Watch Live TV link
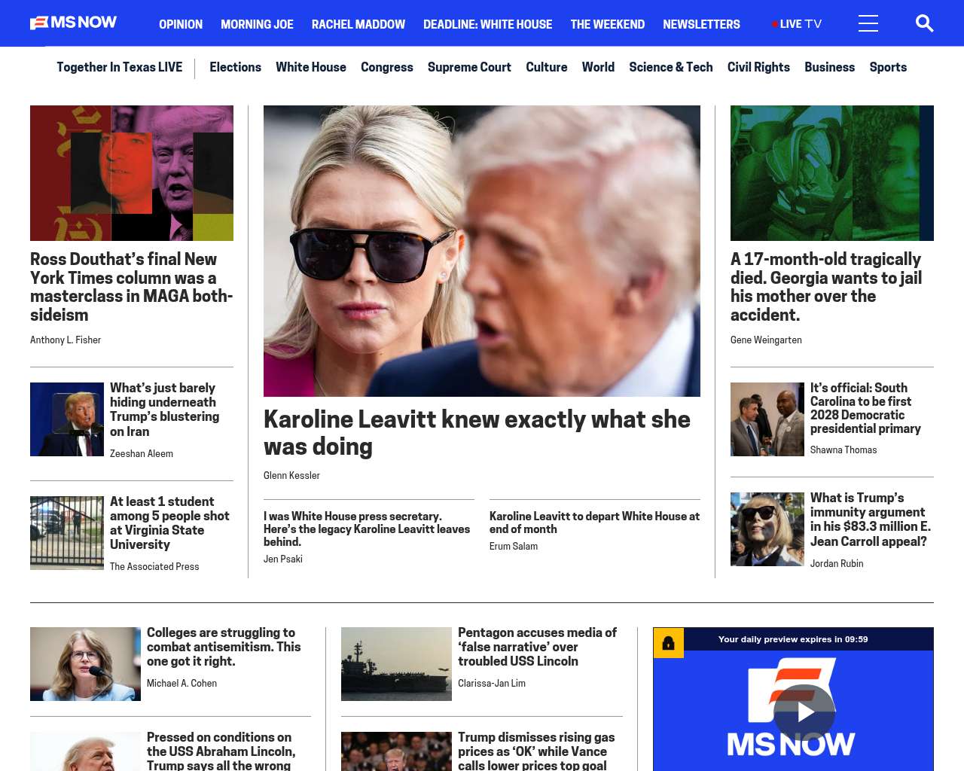This screenshot has height=771, width=964. [797, 24]
